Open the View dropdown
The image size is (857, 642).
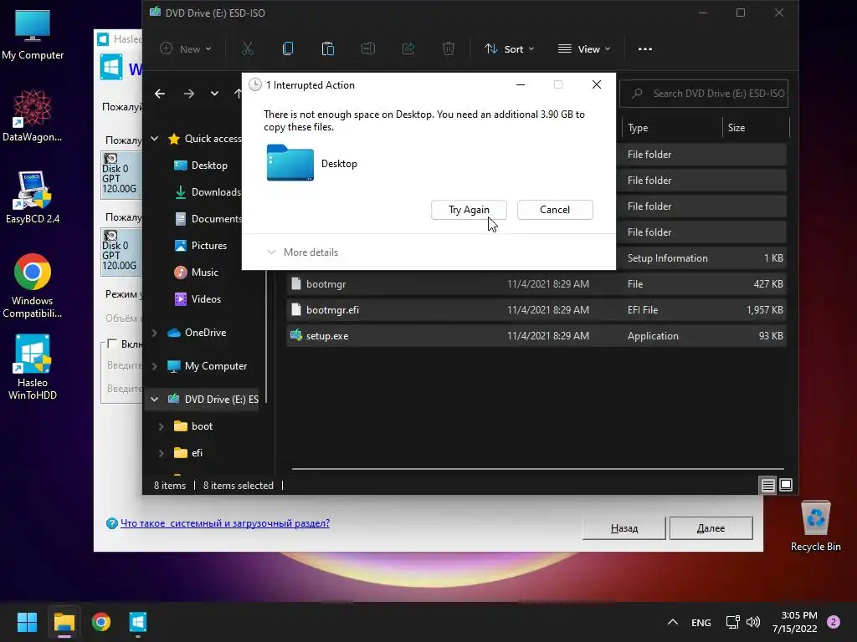pos(584,49)
